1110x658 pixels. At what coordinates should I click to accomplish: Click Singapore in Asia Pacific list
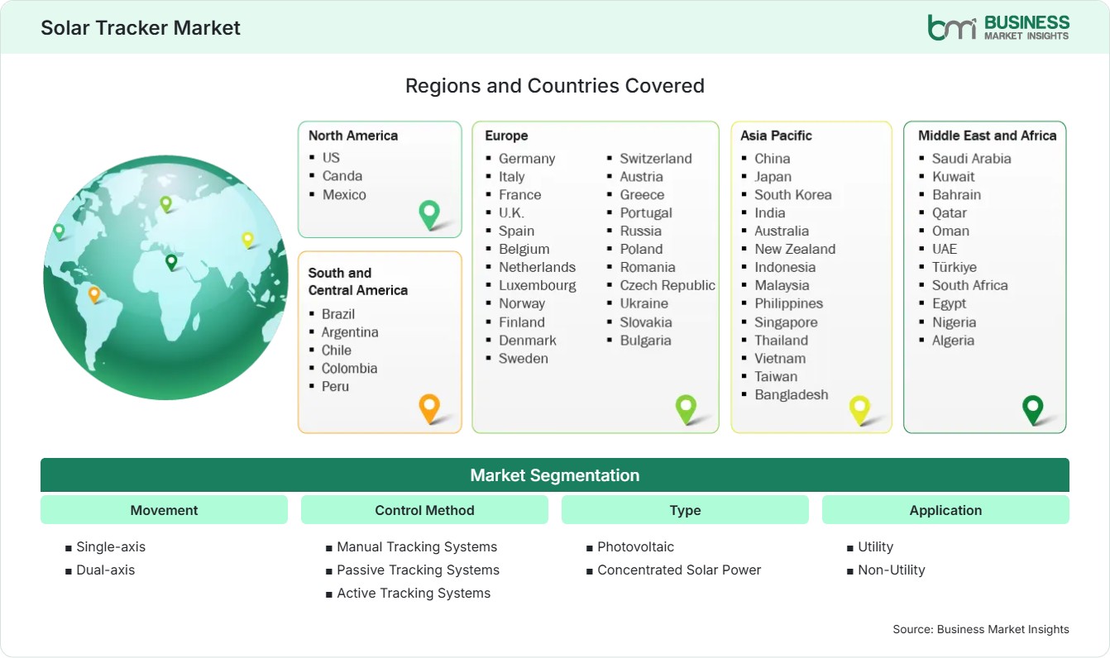coord(786,322)
